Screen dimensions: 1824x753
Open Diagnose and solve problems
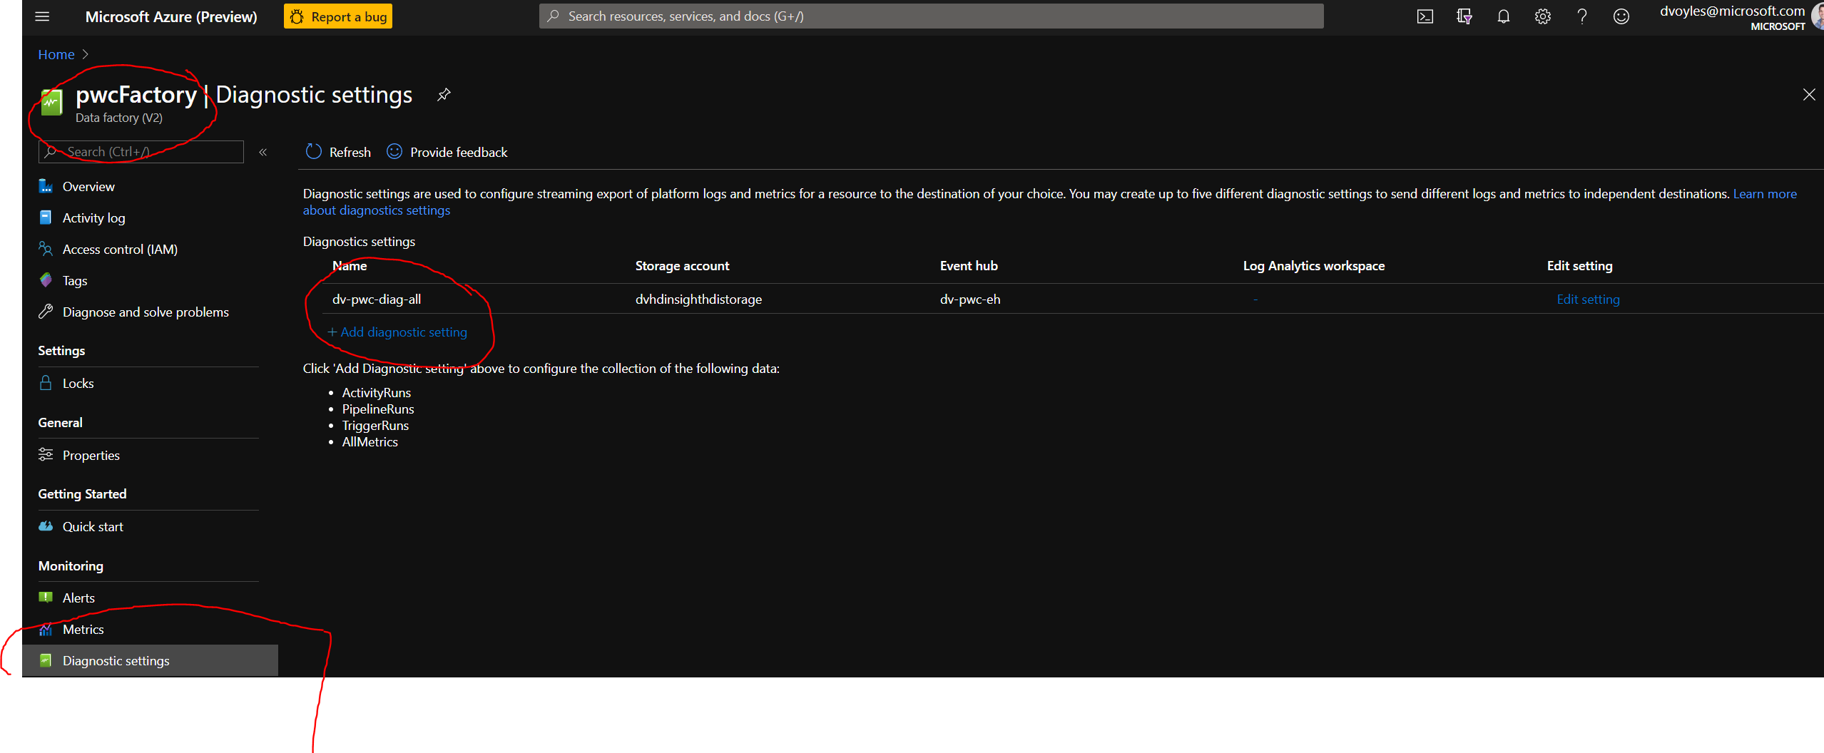146,312
